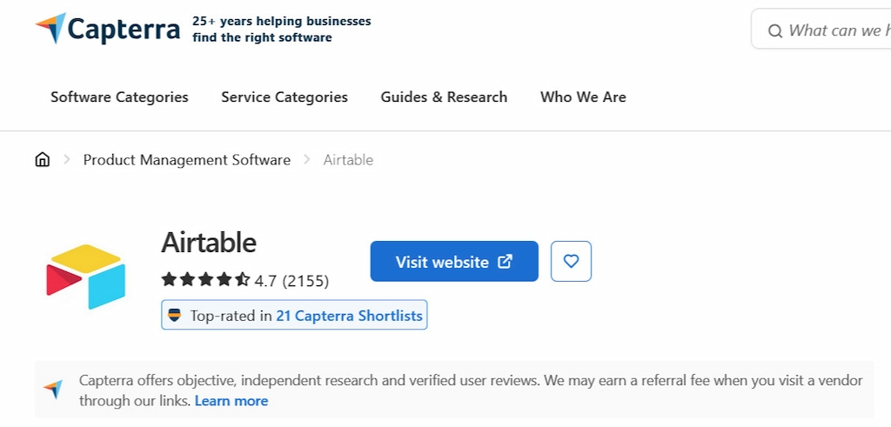The width and height of the screenshot is (891, 427).
Task: Click the Airtable breadcrumb entry
Action: click(x=348, y=160)
